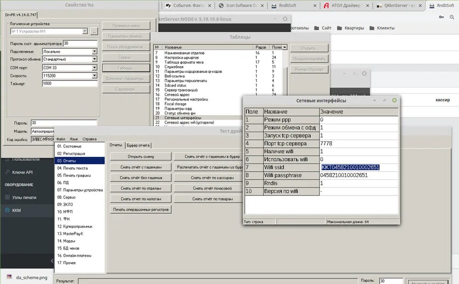This screenshot has height=284, width=459.
Task: Click the Поиск оборудования button
Action: click(x=126, y=47)
